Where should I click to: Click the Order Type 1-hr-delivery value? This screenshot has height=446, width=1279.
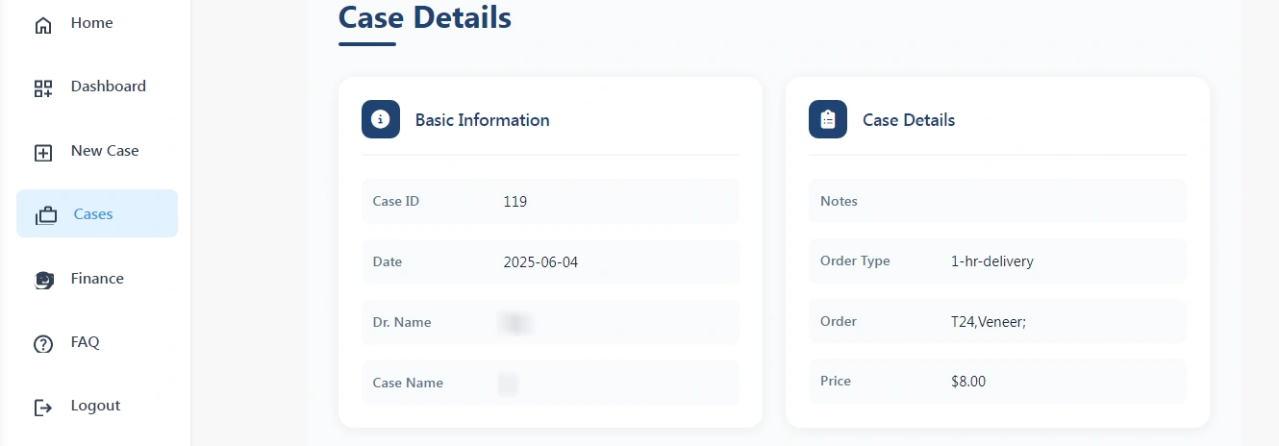(x=991, y=261)
